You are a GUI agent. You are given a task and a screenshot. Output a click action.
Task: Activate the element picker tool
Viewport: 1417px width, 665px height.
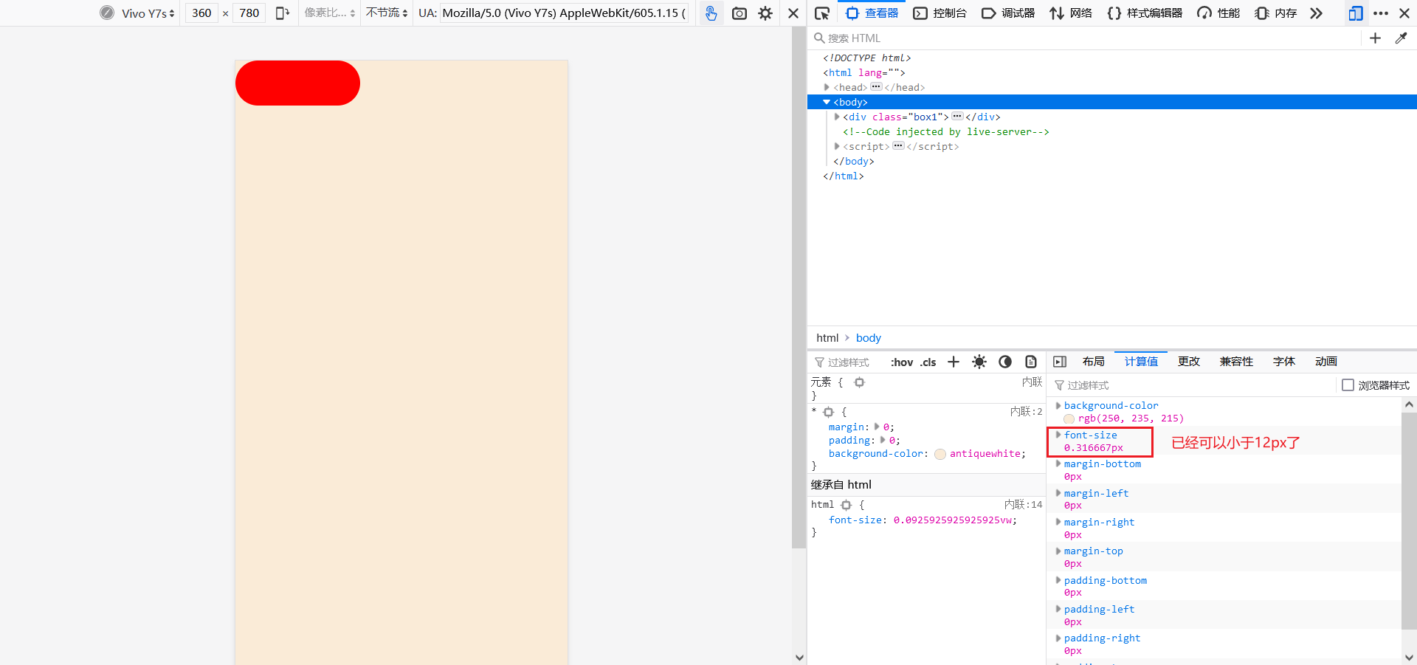coord(822,13)
